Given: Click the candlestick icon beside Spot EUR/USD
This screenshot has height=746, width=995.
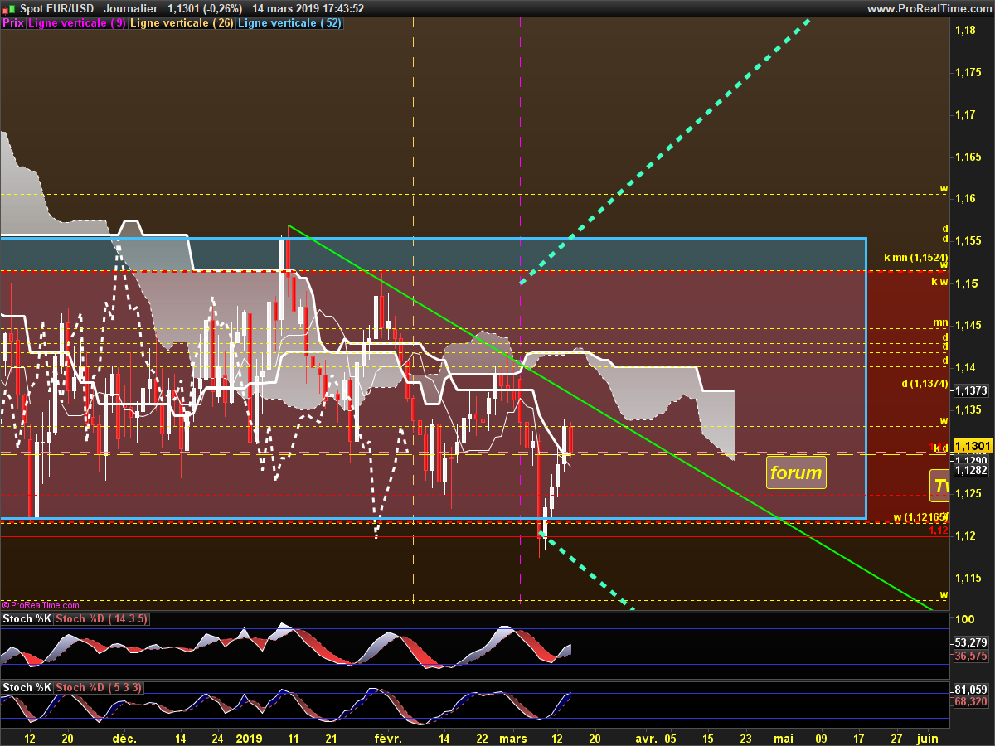Looking at the screenshot, I should (x=8, y=8).
